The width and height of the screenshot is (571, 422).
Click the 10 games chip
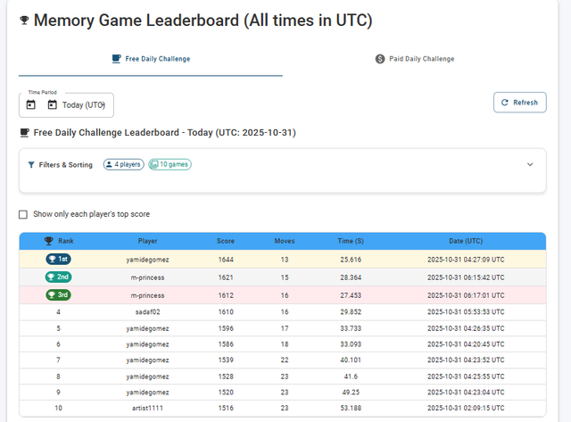point(170,164)
